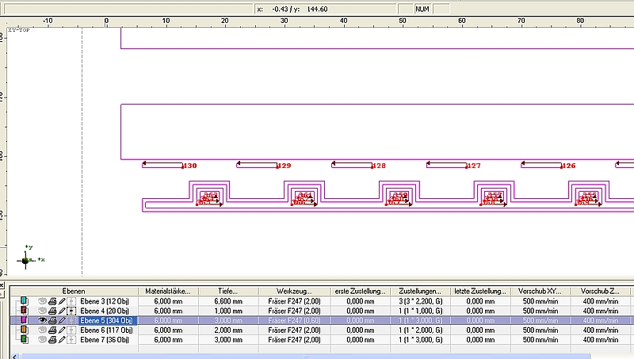The height and width of the screenshot is (359, 634).
Task: Click the x/y coordinate readout field
Action: click(x=326, y=9)
